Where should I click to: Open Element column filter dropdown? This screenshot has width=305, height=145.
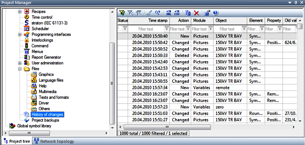[x=262, y=28]
